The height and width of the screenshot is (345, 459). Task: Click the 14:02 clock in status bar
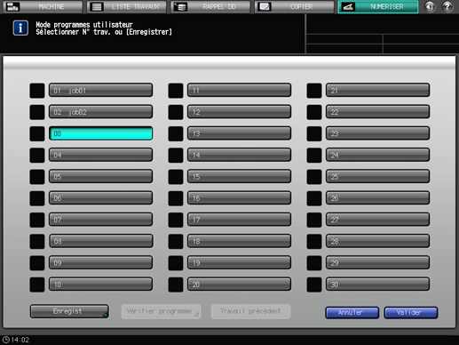(16, 340)
